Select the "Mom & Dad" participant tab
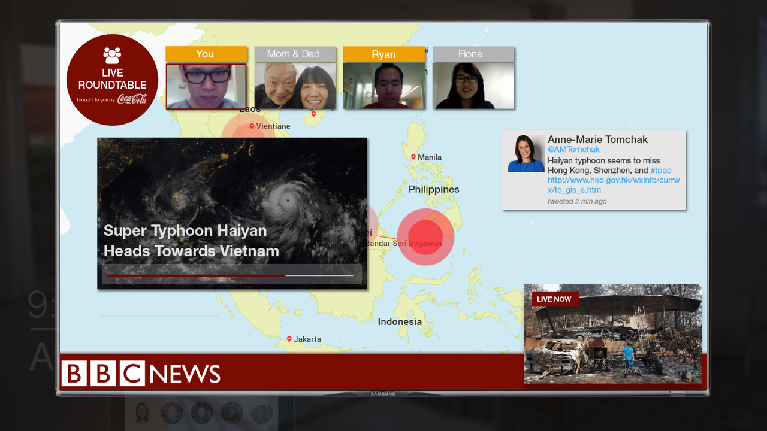 [295, 54]
